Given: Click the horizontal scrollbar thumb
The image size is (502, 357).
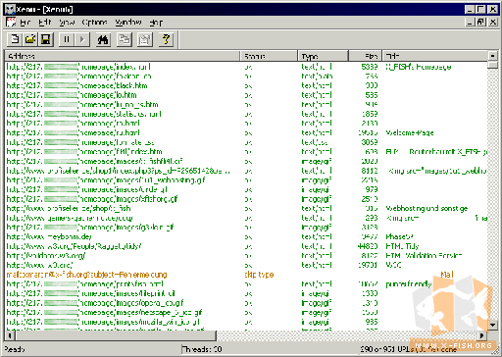Looking at the screenshot, I should coord(116,335).
